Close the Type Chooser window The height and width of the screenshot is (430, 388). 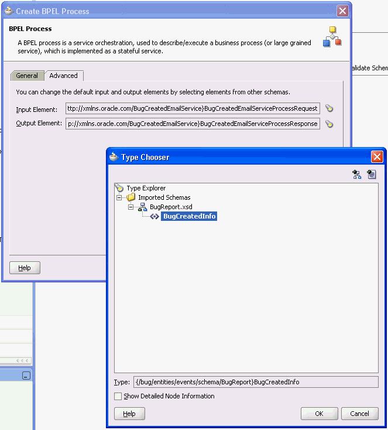pos(377,157)
